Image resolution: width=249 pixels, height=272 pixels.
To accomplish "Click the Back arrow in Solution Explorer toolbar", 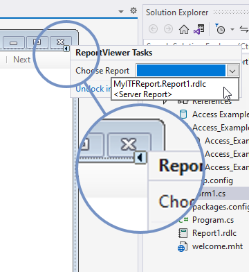I will (x=154, y=29).
